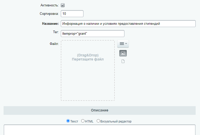The image size is (200, 135).
Task: Click the Drag&Drop file upload area
Action: (x=88, y=70)
